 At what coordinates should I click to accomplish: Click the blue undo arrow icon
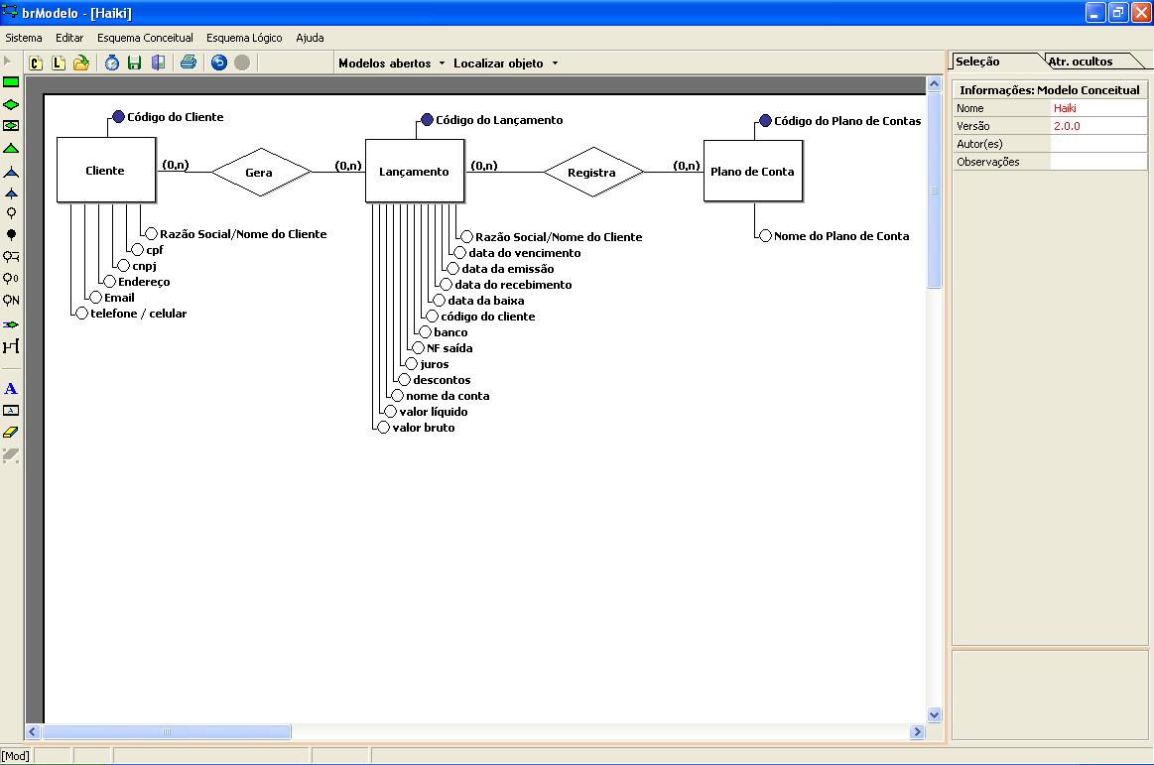click(x=218, y=63)
